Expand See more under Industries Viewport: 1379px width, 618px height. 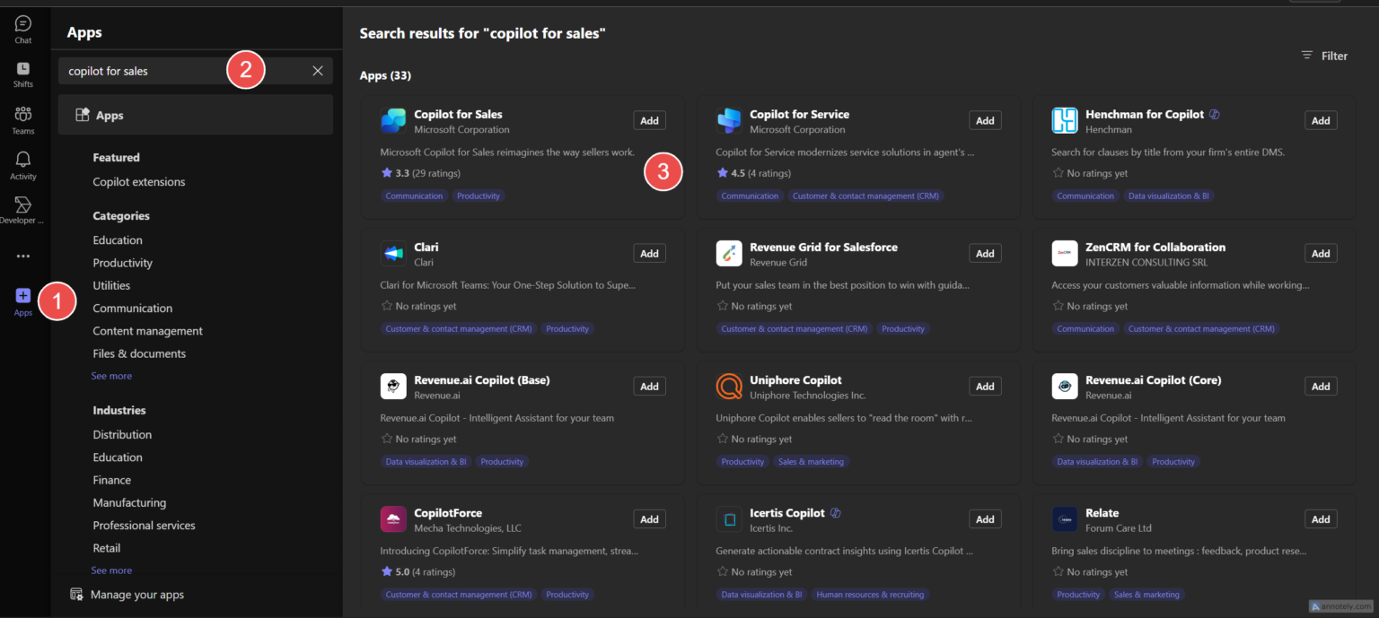(x=111, y=570)
